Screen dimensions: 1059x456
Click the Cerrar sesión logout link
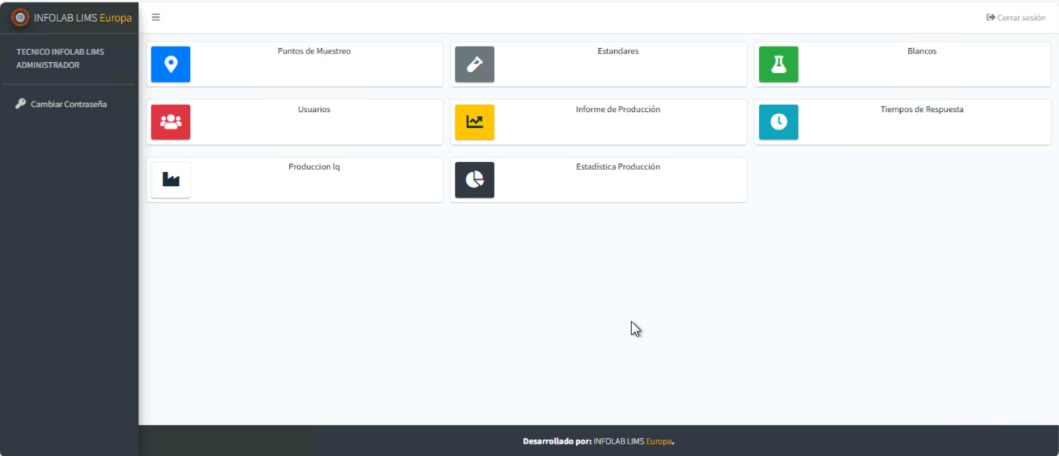click(x=1016, y=18)
